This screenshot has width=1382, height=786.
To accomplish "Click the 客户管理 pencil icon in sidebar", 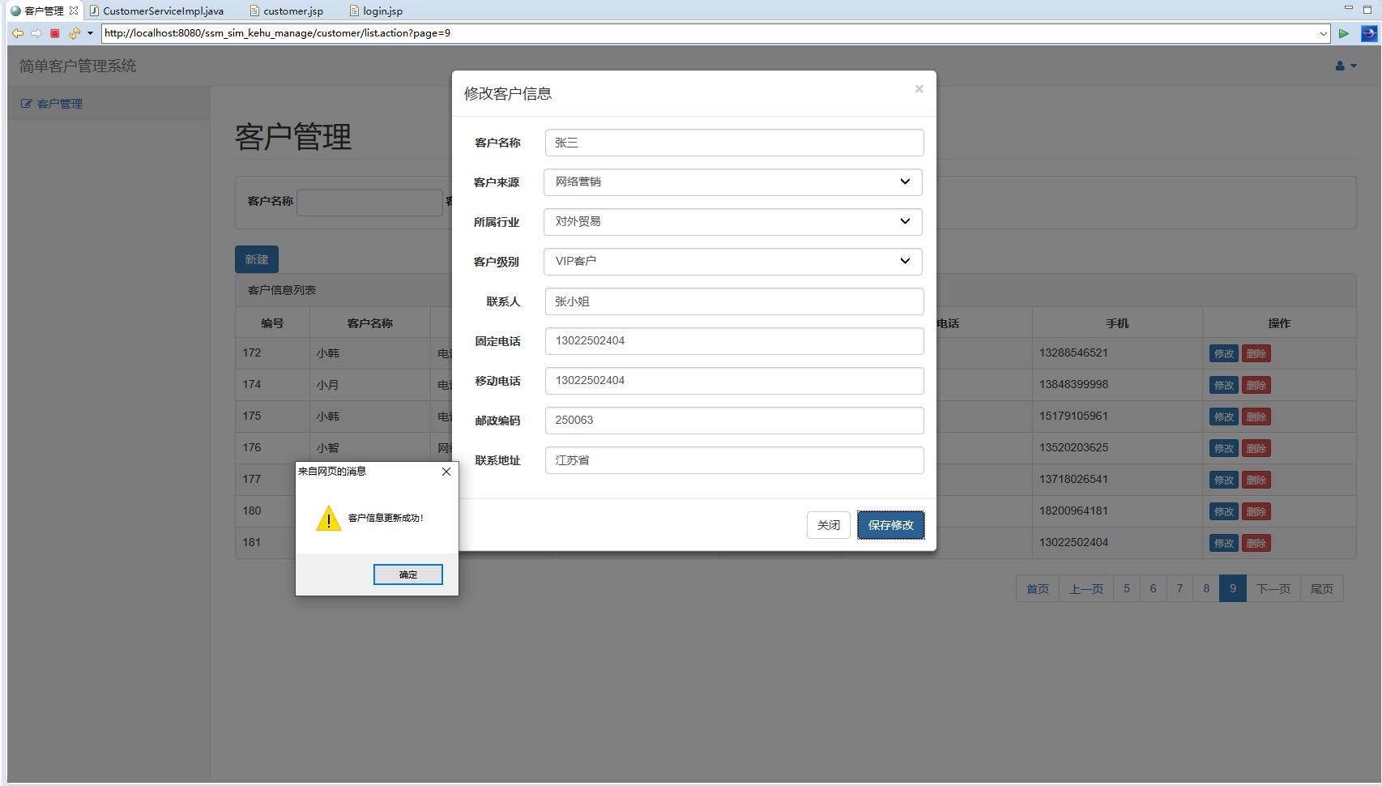I will (25, 103).
